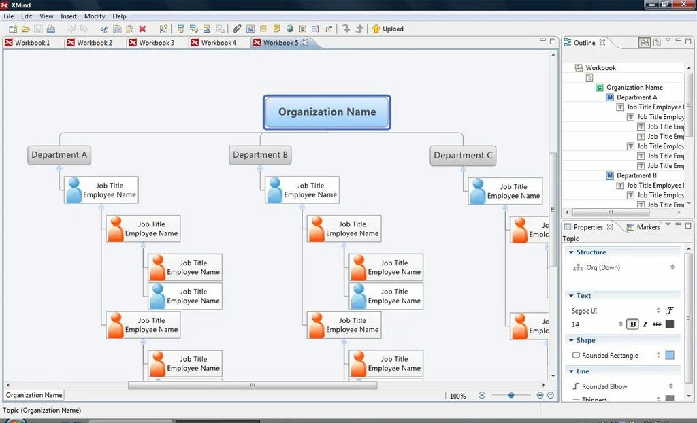697x423 pixels.
Task: Click the globe Hyperlink icon
Action: point(290,29)
